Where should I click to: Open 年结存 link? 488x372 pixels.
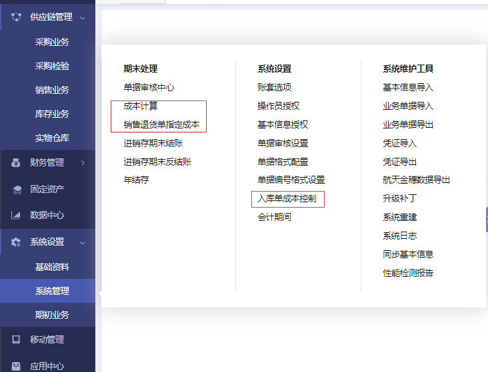(x=136, y=180)
